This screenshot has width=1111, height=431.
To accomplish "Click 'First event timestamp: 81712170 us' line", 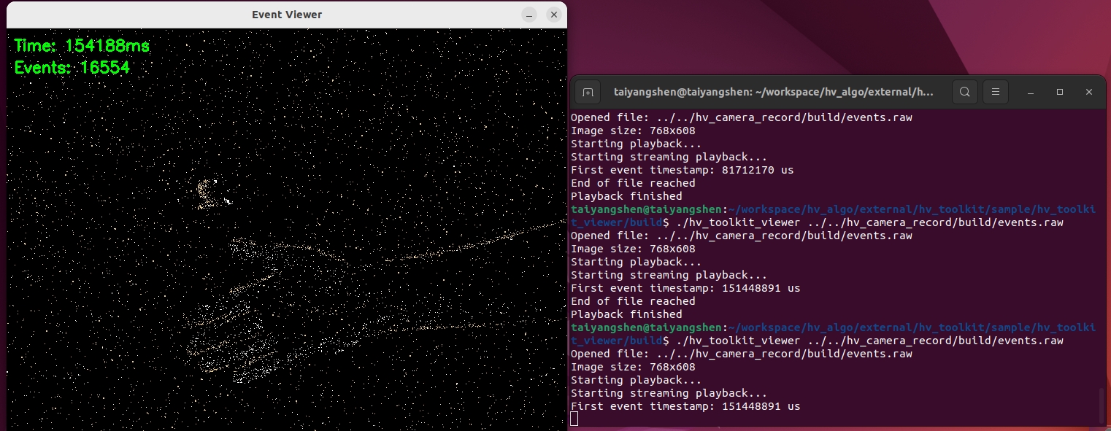I will [682, 170].
